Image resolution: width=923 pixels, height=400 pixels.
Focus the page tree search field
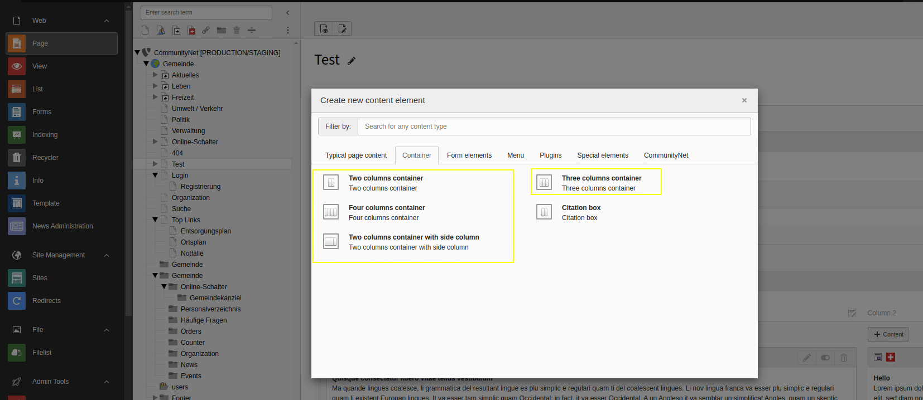coord(206,12)
